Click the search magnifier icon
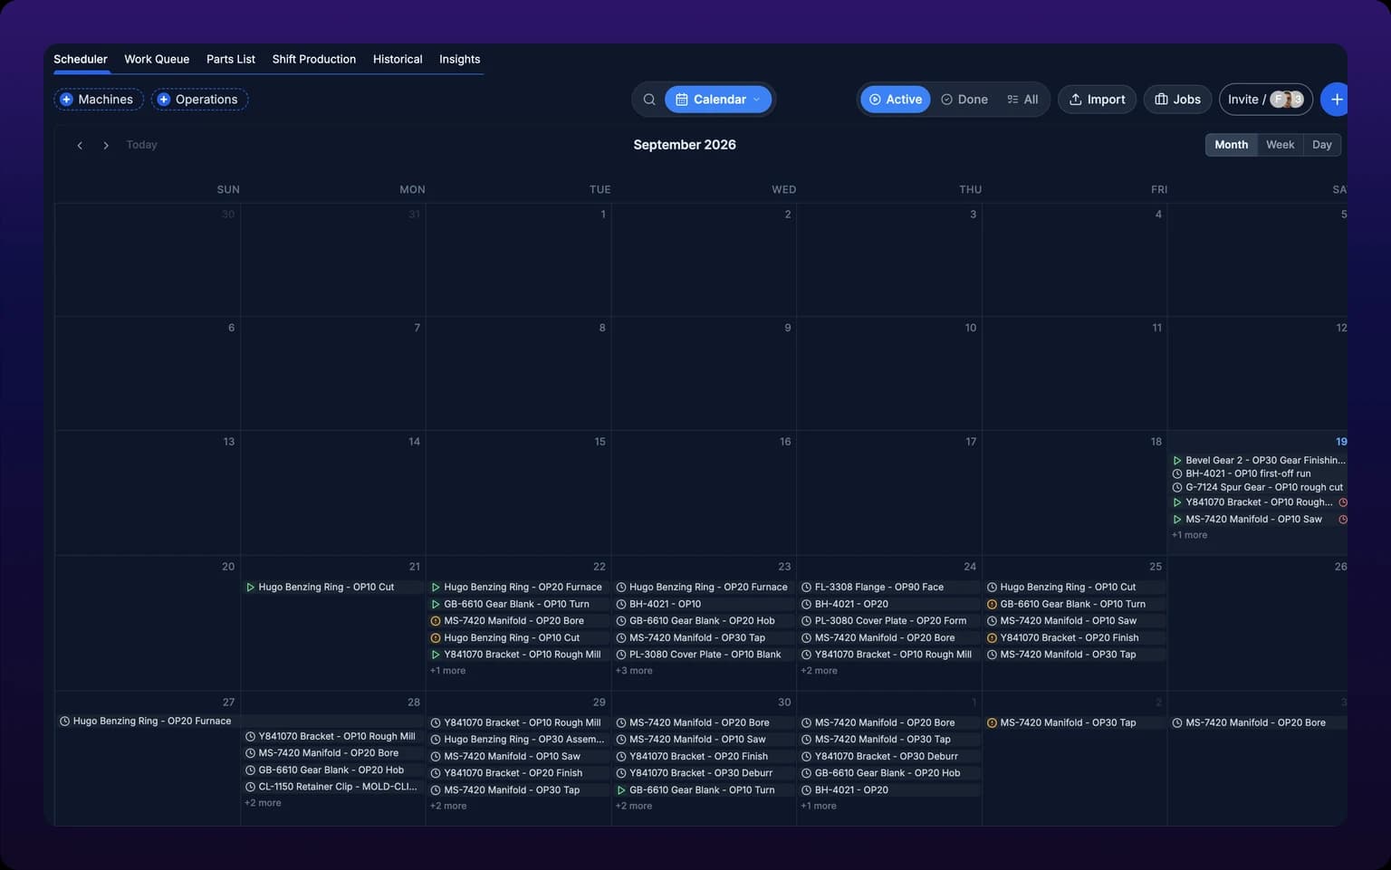Screen dimensions: 1391x870 649,100
